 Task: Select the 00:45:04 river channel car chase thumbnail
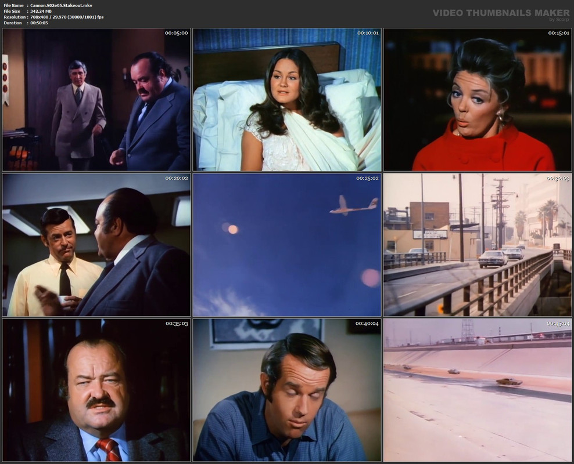pyautogui.click(x=478, y=390)
